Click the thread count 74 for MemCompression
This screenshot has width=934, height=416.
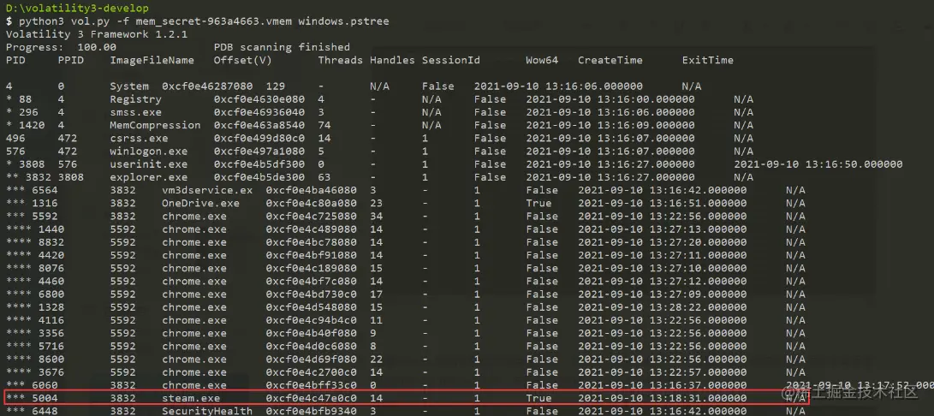click(324, 125)
